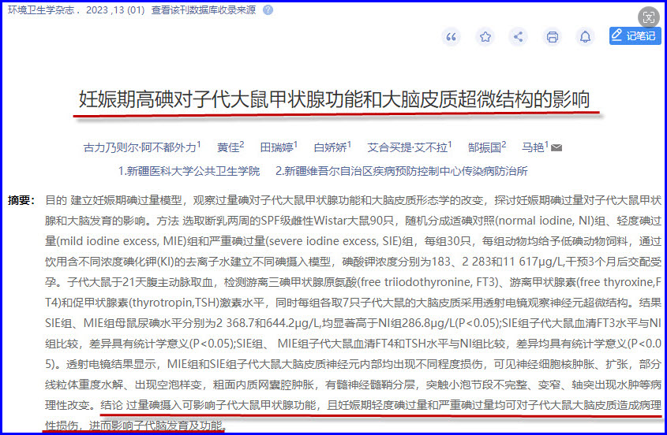The image size is (667, 435).
Task: Favorite the article with the star icon
Action: coord(485,37)
